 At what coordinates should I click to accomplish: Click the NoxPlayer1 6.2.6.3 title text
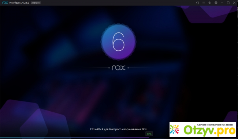[19, 3]
